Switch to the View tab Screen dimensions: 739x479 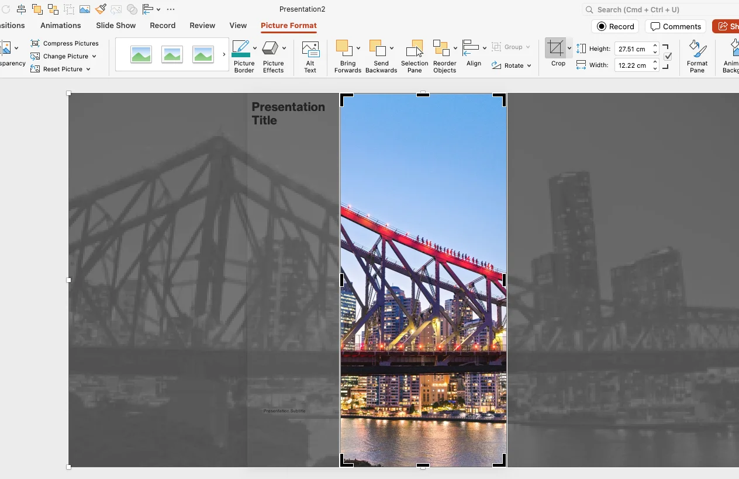click(238, 26)
